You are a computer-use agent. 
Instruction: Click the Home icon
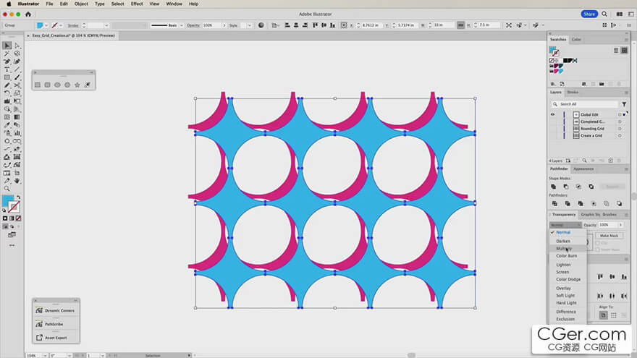[28, 14]
